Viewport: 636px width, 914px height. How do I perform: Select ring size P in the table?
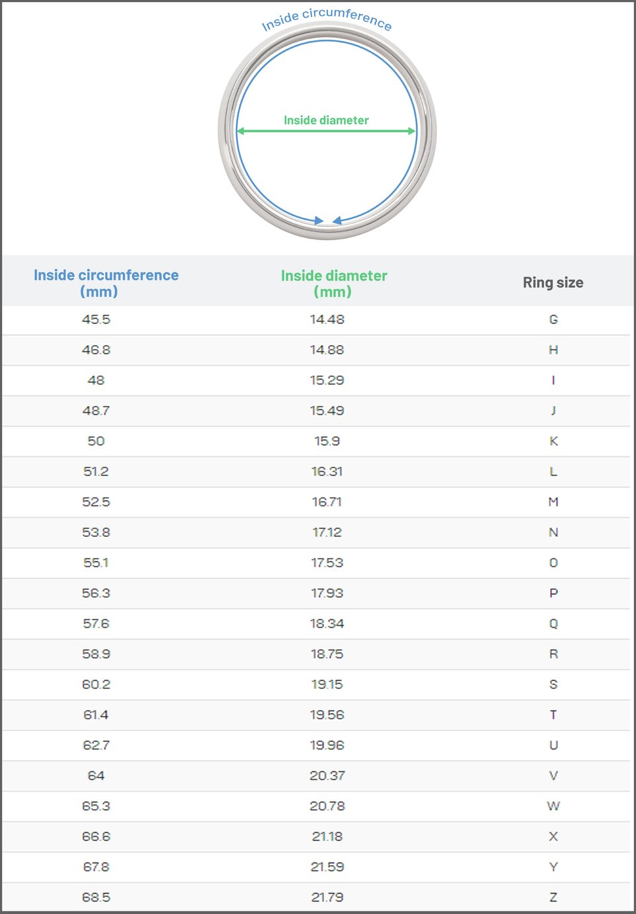[553, 593]
